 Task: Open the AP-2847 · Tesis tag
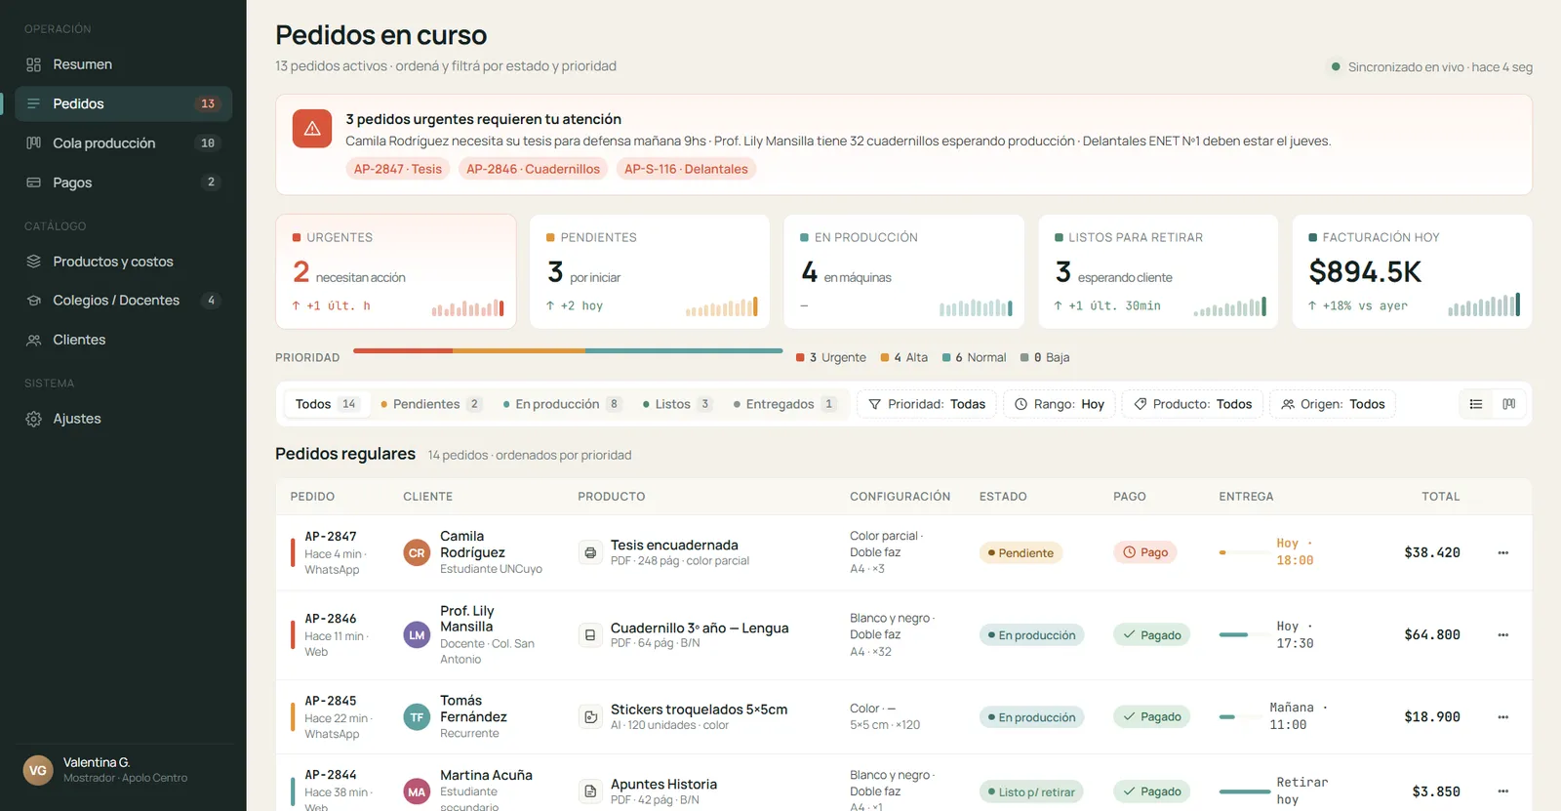pyautogui.click(x=398, y=169)
